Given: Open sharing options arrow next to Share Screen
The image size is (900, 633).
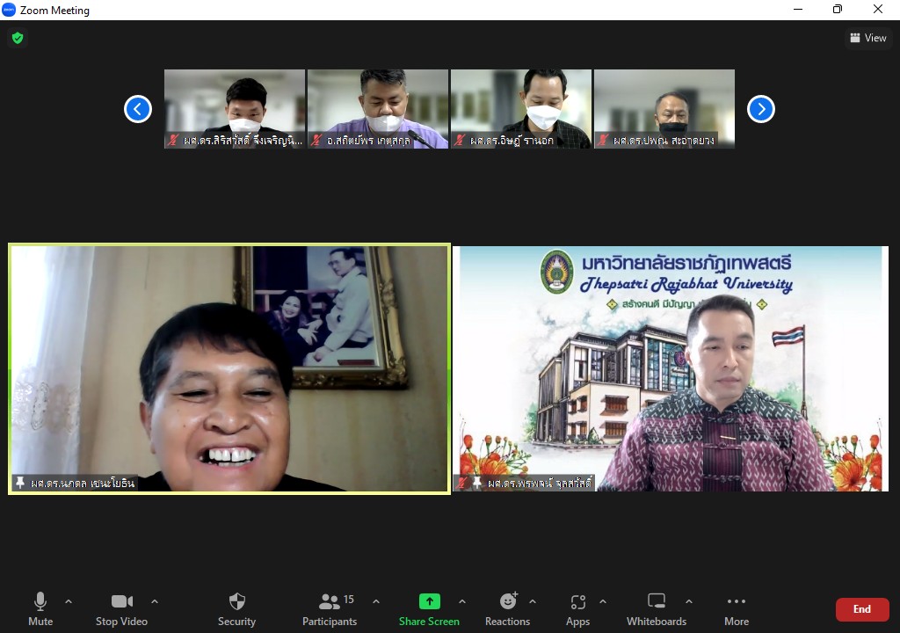Looking at the screenshot, I should click(x=462, y=601).
